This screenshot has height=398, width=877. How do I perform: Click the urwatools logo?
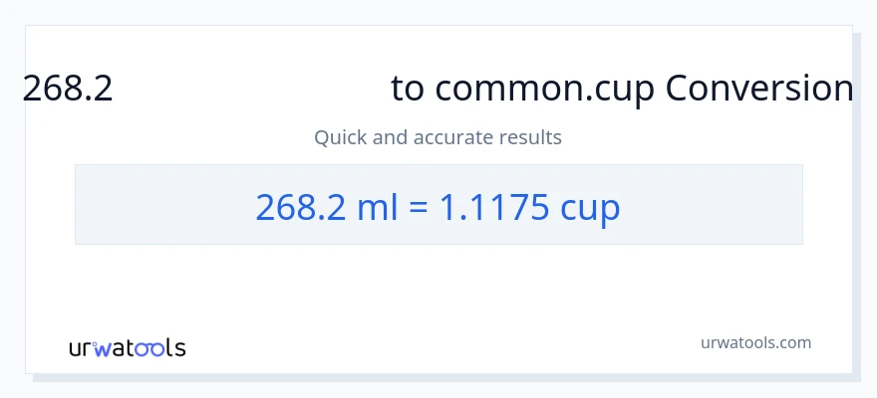click(127, 347)
